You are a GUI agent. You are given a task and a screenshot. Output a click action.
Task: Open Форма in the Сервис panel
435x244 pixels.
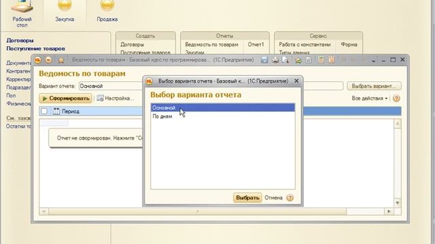tap(349, 45)
